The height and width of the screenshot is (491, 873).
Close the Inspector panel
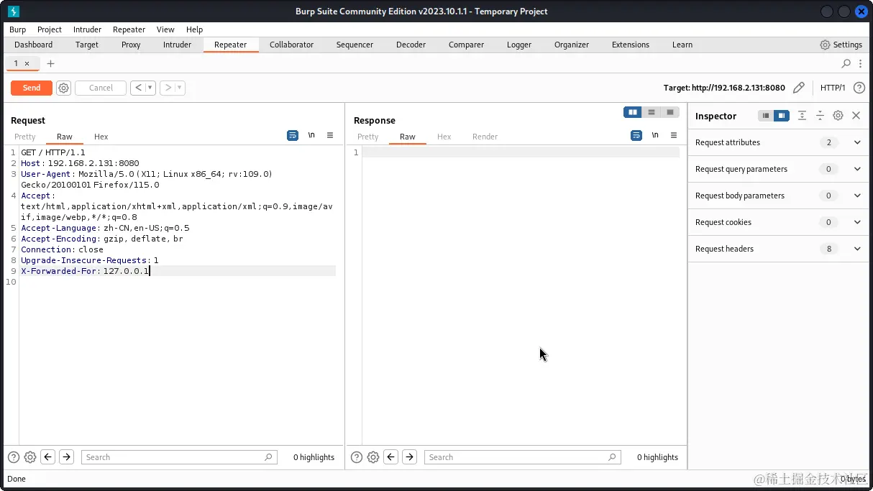(856, 116)
